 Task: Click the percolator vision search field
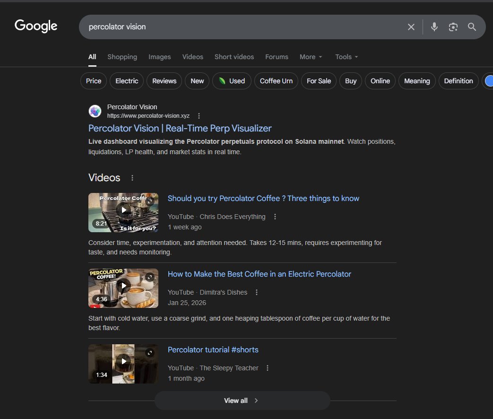pos(242,27)
